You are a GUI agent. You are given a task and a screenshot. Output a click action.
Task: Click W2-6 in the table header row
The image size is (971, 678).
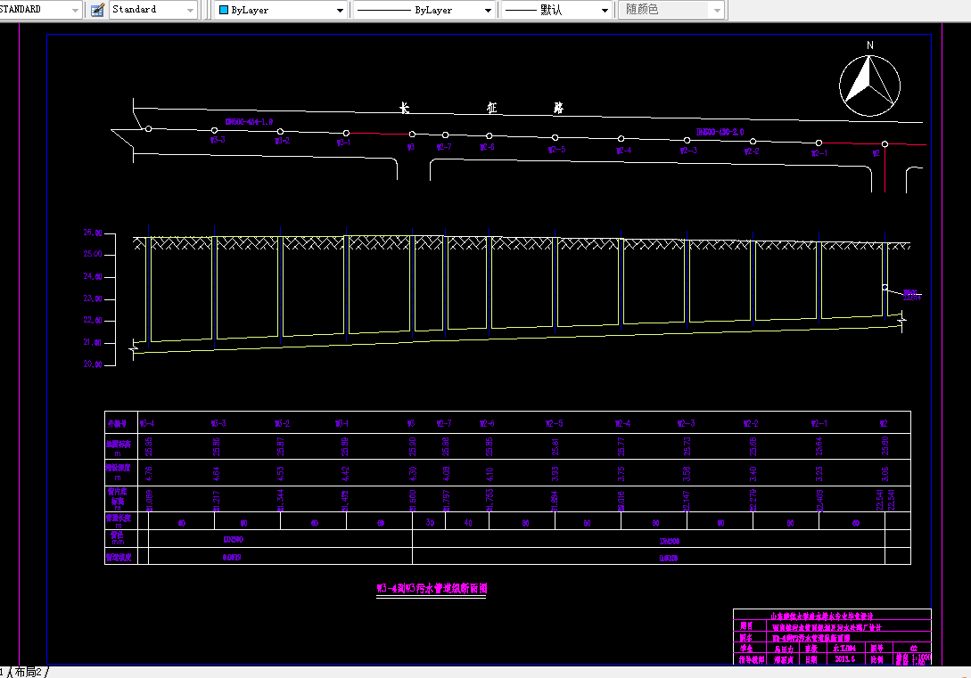click(x=488, y=424)
